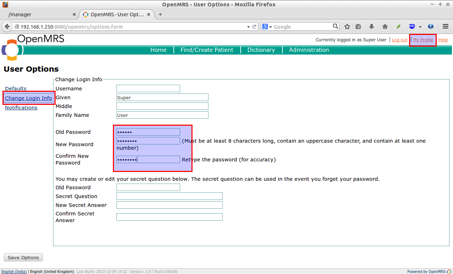Open the ABP dropdown arrow
The width and height of the screenshot is (453, 274).
coord(420,27)
